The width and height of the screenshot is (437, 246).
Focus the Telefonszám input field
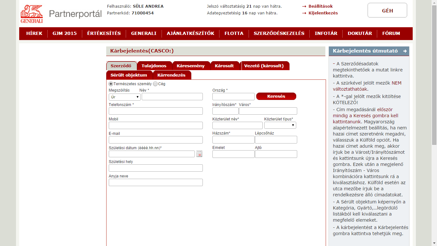pos(156,111)
